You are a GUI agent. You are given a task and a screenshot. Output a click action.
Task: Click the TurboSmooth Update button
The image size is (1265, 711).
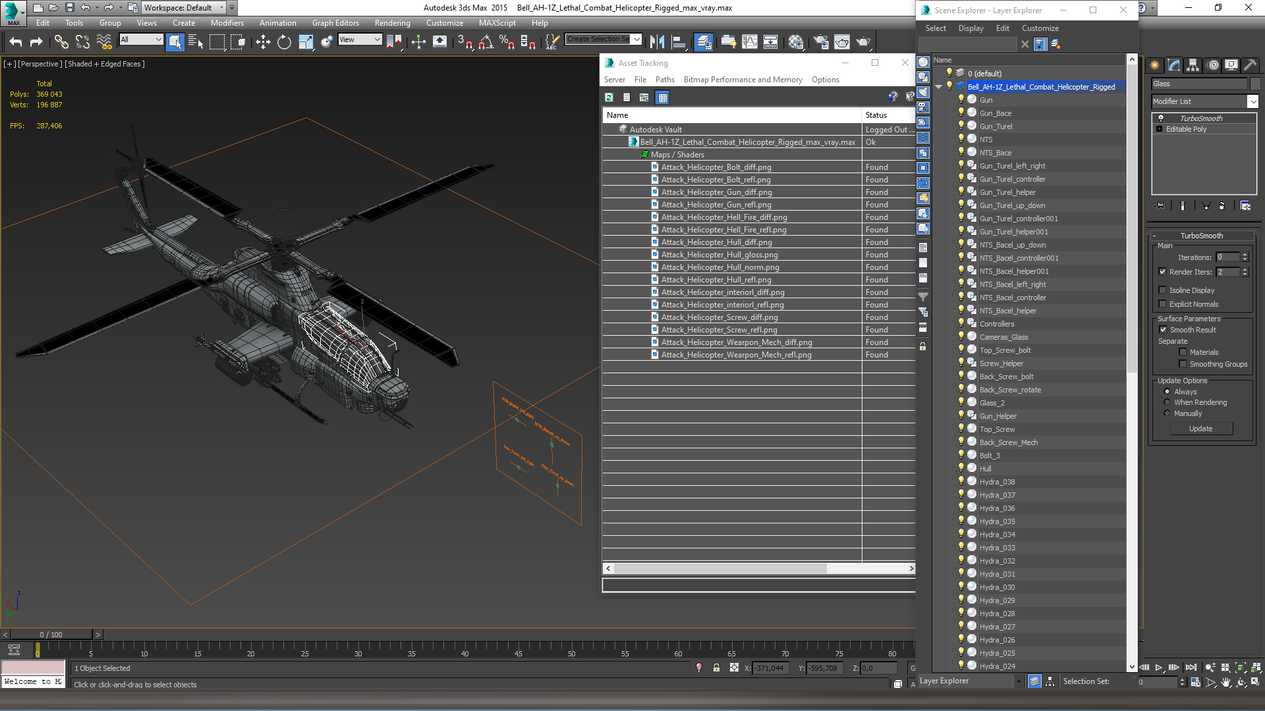point(1201,429)
